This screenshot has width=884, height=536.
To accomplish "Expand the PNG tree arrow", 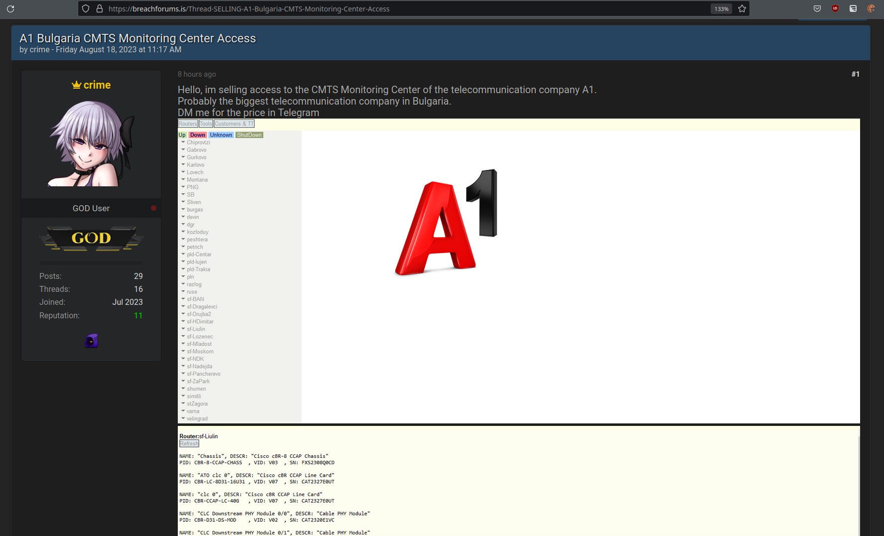I will tap(183, 187).
